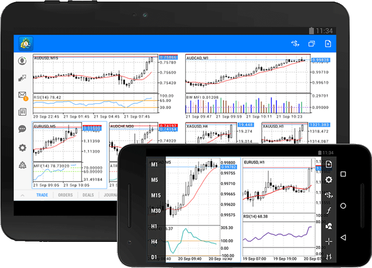
Task: Tap the chart windows layout icon in tablet header
Action: pyautogui.click(x=311, y=44)
